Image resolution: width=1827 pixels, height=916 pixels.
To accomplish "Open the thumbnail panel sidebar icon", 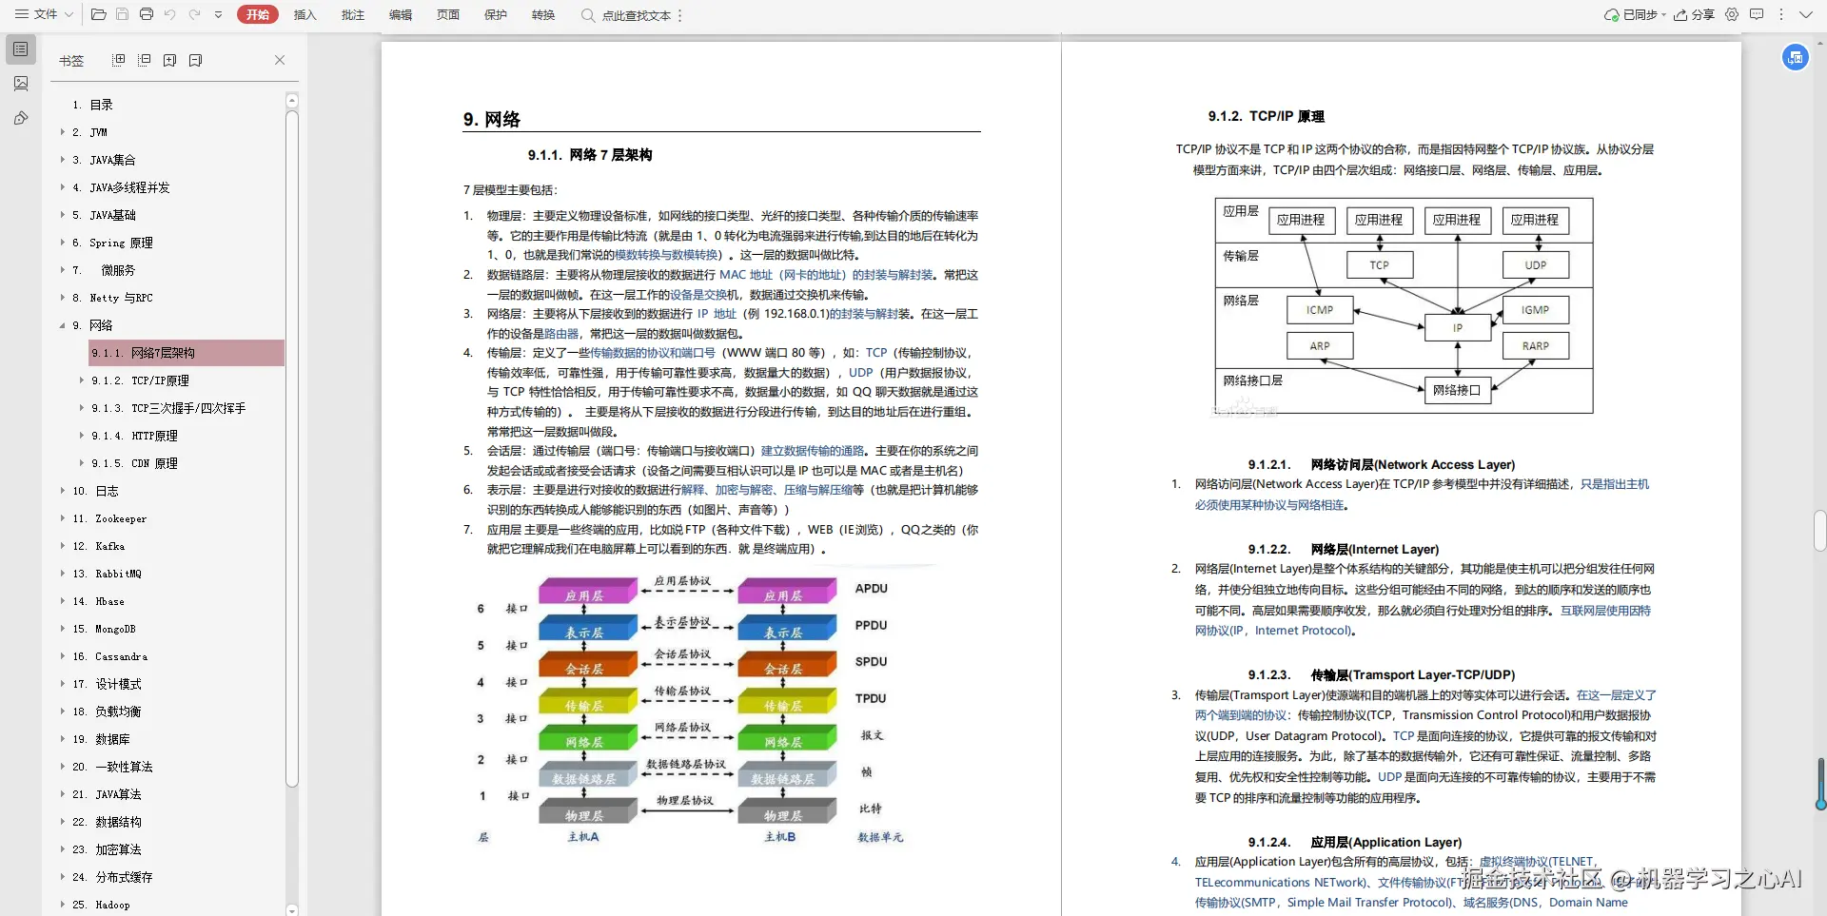I will [x=21, y=84].
